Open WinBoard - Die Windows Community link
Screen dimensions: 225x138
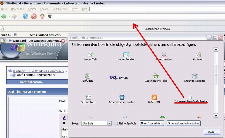click(38, 71)
